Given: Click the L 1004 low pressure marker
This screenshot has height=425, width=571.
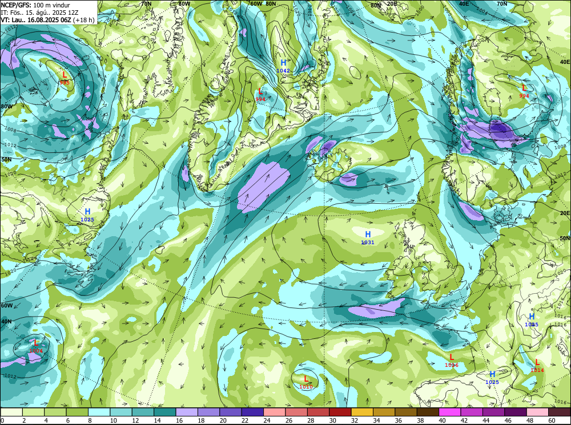Looking at the screenshot, I should (36, 346).
